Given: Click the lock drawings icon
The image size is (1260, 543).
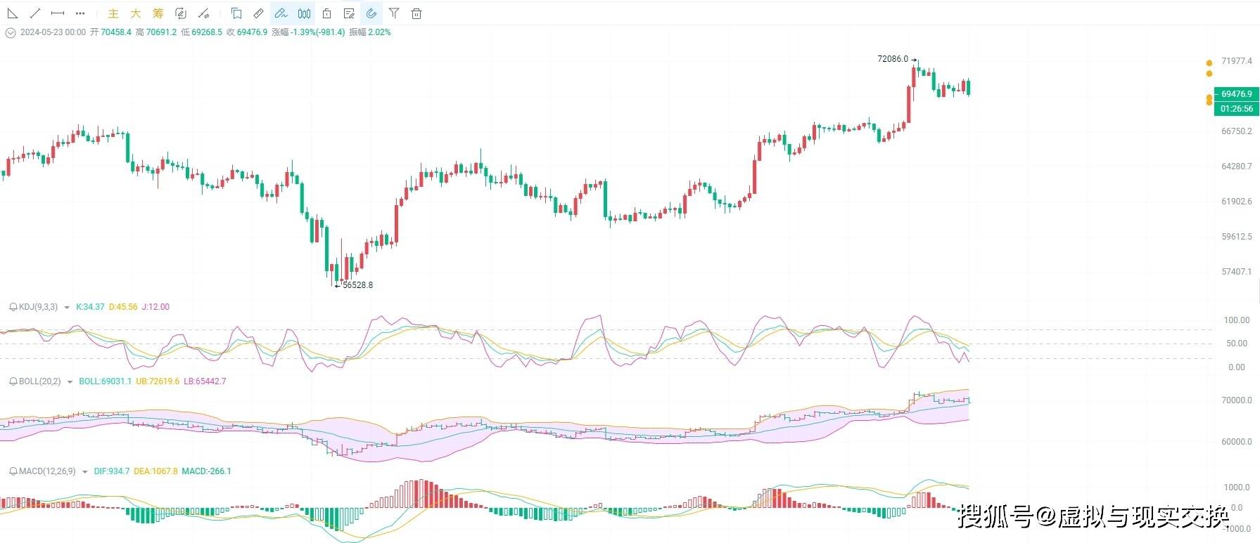Looking at the screenshot, I should [326, 13].
